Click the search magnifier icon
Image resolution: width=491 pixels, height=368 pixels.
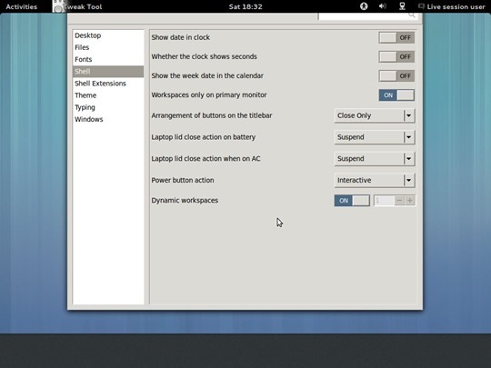pos(412,15)
